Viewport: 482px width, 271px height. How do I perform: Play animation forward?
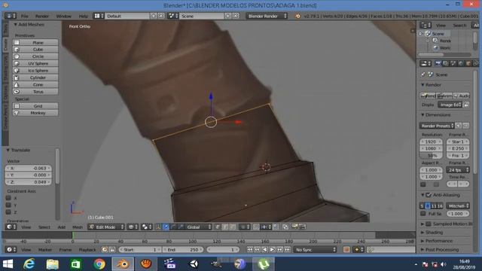pos(272,249)
